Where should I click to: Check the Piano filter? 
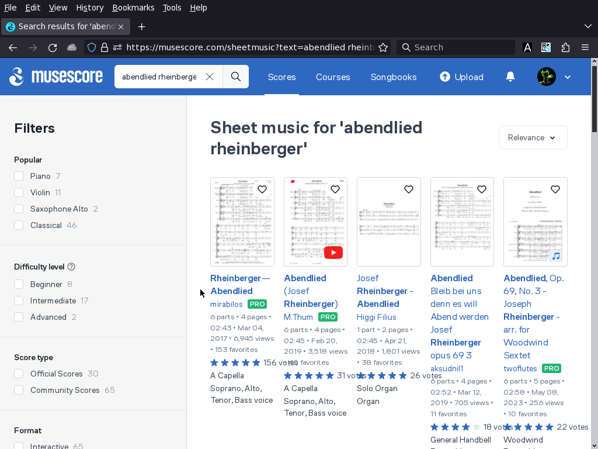click(x=19, y=176)
